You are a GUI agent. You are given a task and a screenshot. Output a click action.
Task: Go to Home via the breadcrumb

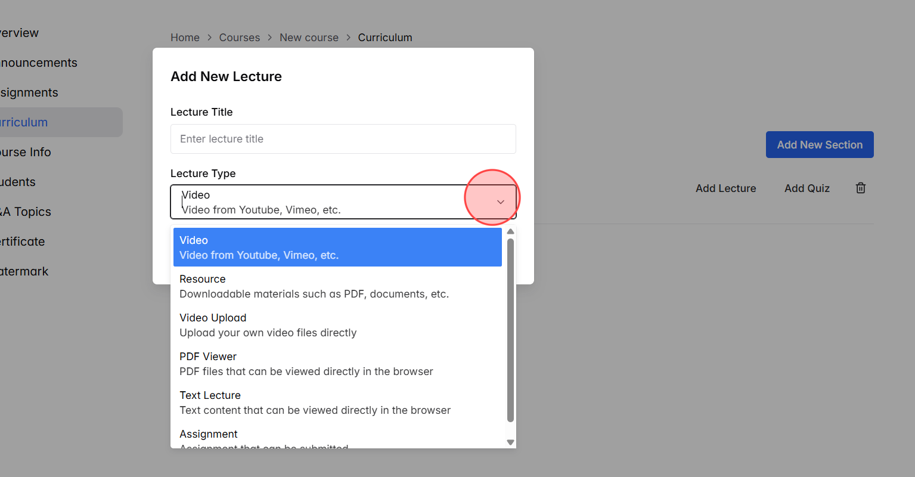(185, 37)
